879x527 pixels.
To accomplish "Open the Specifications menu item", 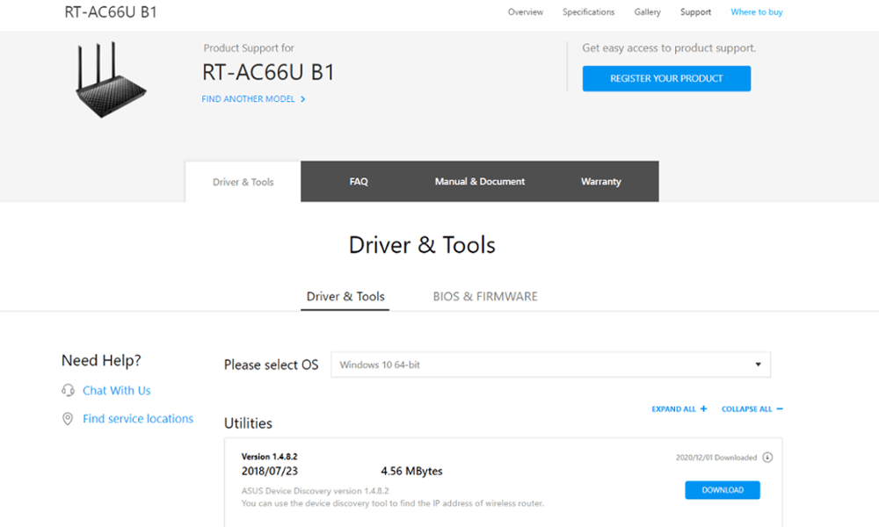I will click(x=588, y=11).
